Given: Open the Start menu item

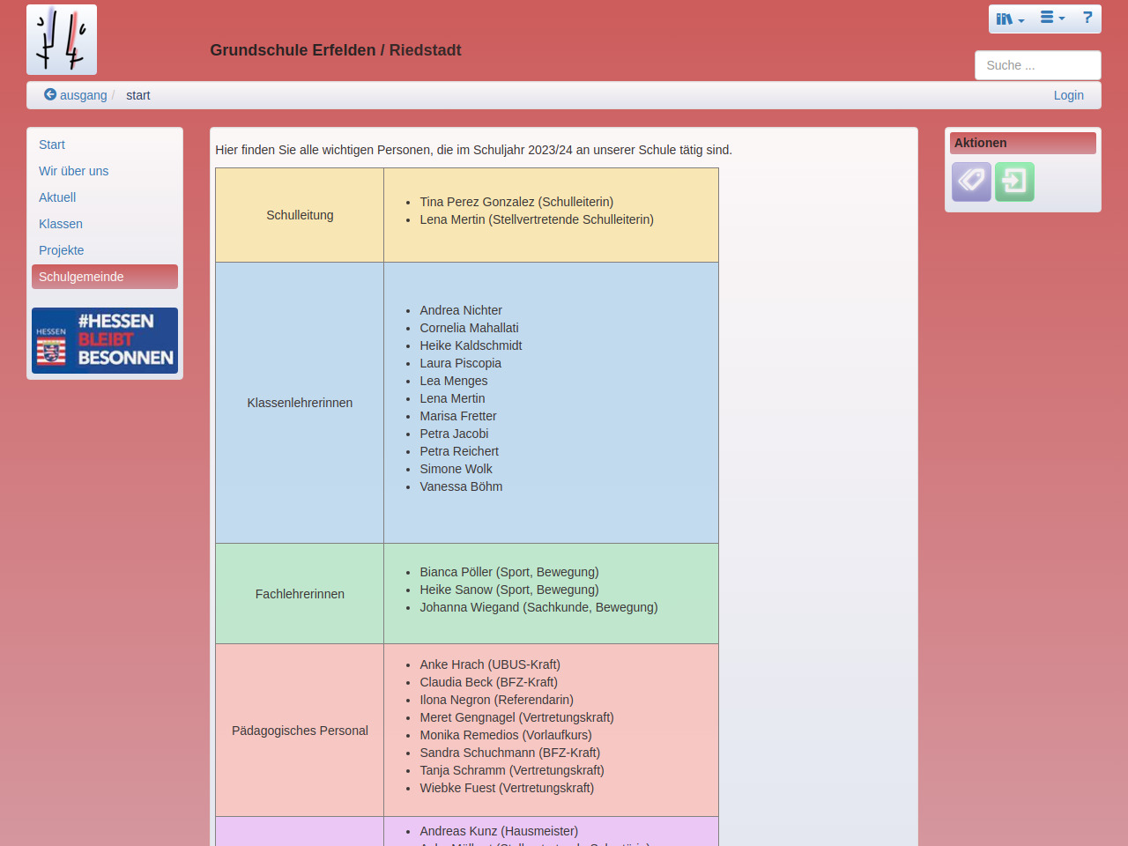Looking at the screenshot, I should (52, 145).
